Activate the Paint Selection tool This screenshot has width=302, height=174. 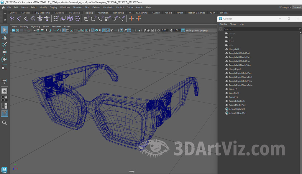click(4, 45)
